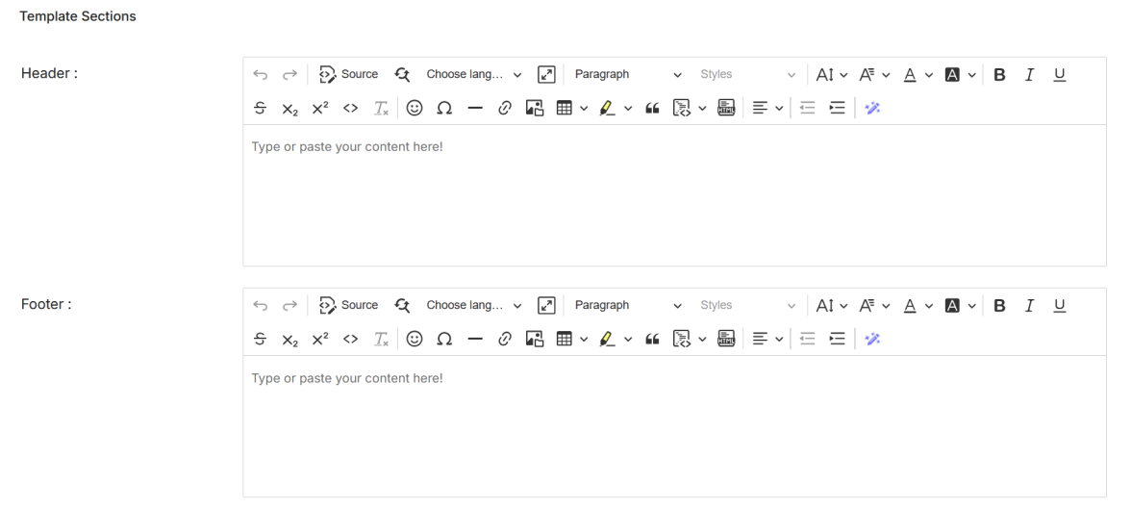Image resolution: width=1131 pixels, height=508 pixels.
Task: Open Styles dropdown in Footer editor
Action: point(747,305)
